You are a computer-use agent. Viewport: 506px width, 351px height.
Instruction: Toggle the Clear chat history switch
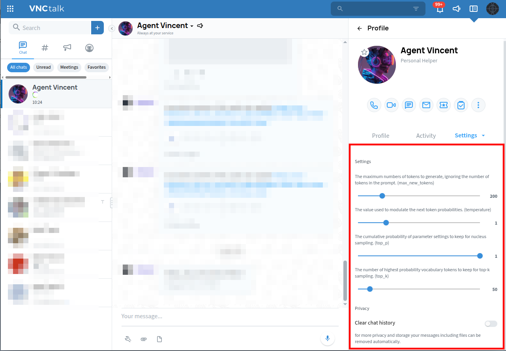pyautogui.click(x=491, y=324)
